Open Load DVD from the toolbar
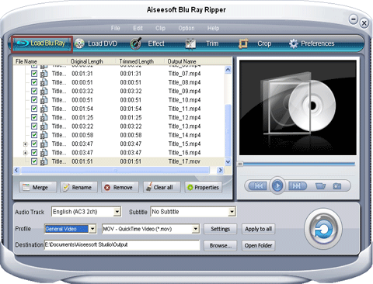Screen dimensions: 373x284 tap(96, 43)
